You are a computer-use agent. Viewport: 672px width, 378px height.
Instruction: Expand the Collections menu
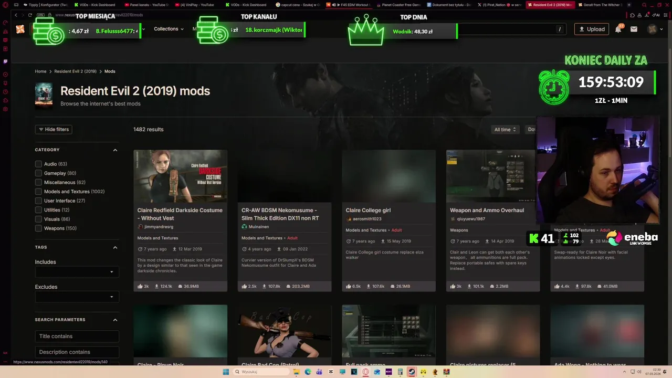pyautogui.click(x=169, y=29)
